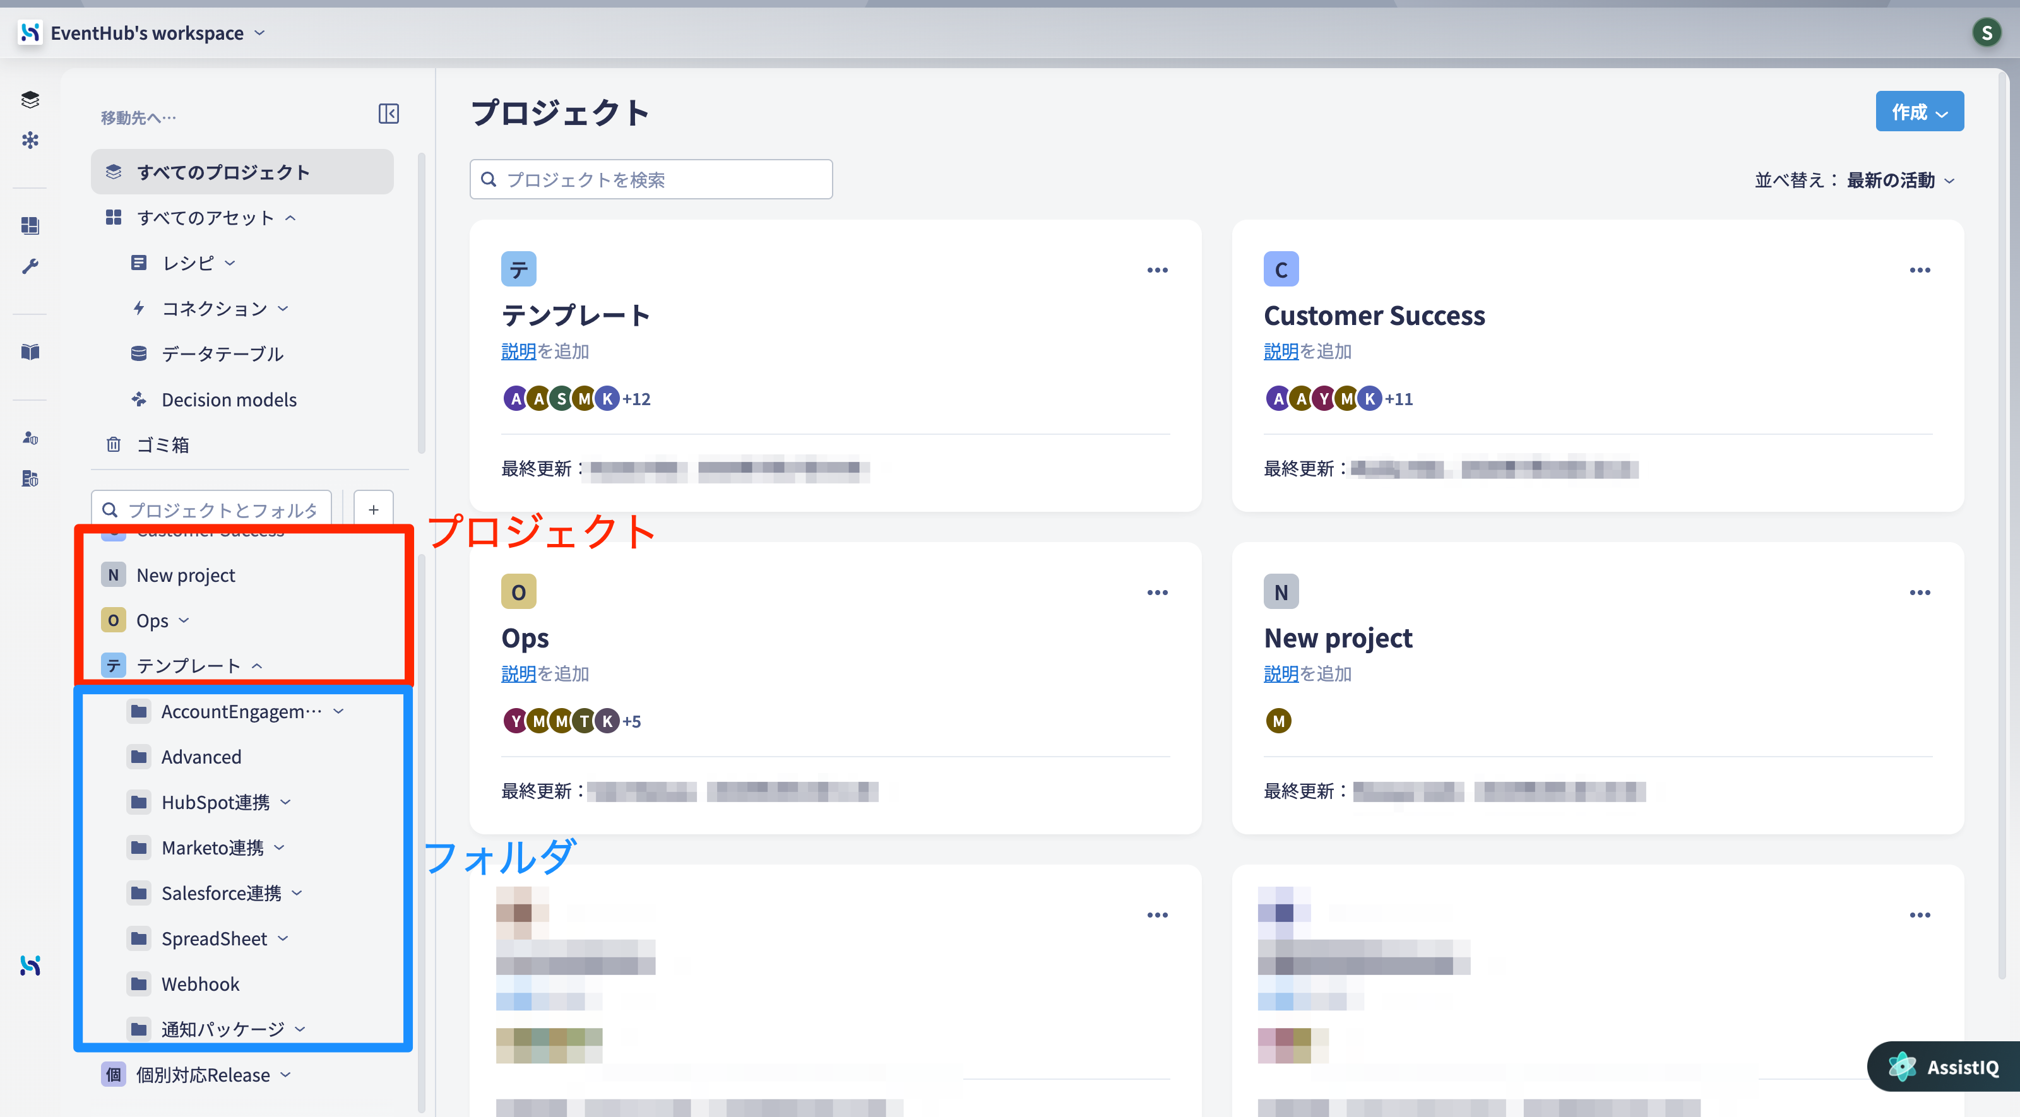This screenshot has height=1117, width=2020.
Task: Open the 作成 dropdown button
Action: pyautogui.click(x=1919, y=111)
